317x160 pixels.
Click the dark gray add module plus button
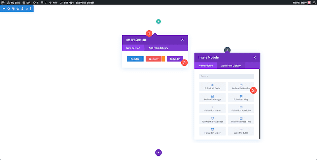click(x=227, y=50)
